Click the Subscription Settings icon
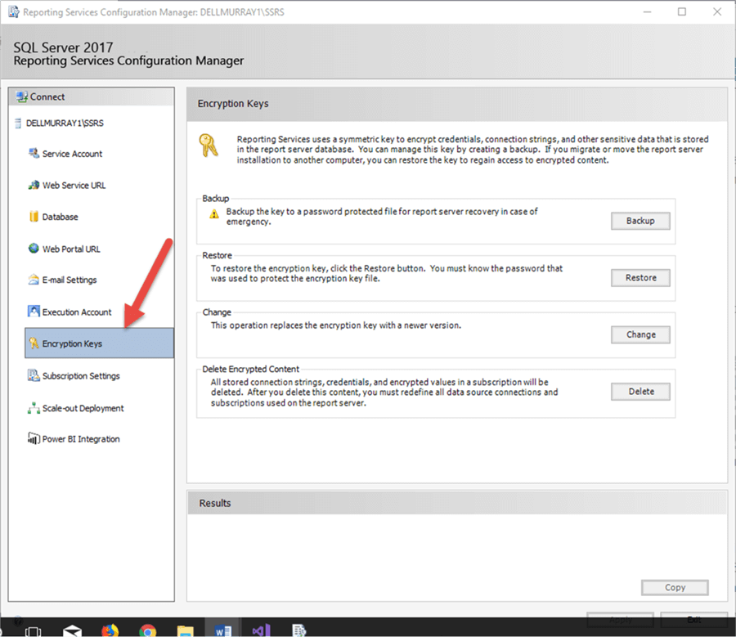The height and width of the screenshot is (637, 736). coord(34,375)
